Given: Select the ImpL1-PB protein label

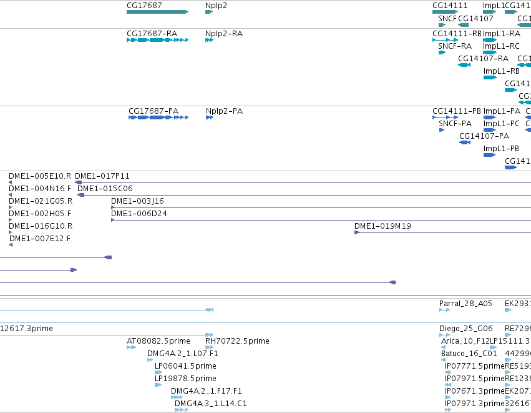Looking at the screenshot, I should [x=501, y=149].
